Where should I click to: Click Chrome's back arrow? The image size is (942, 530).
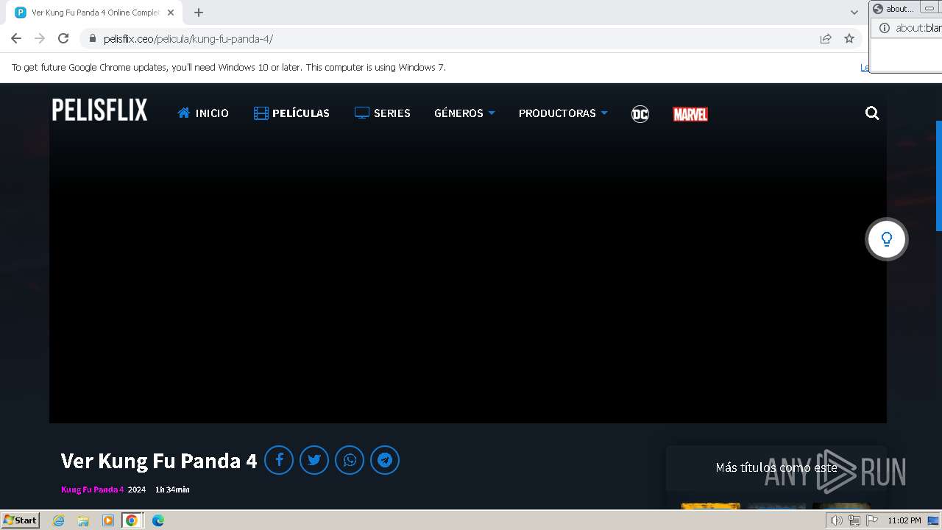point(16,38)
